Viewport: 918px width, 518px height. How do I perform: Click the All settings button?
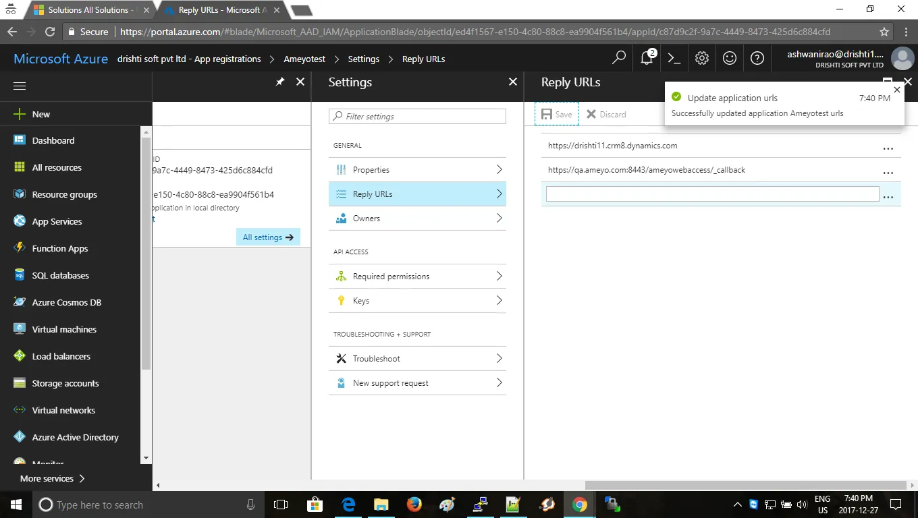[268, 237]
